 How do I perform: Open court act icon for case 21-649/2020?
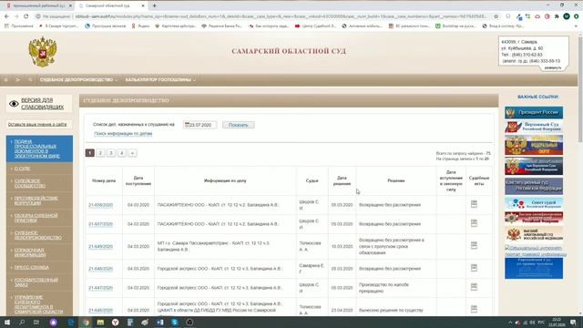[474, 245]
